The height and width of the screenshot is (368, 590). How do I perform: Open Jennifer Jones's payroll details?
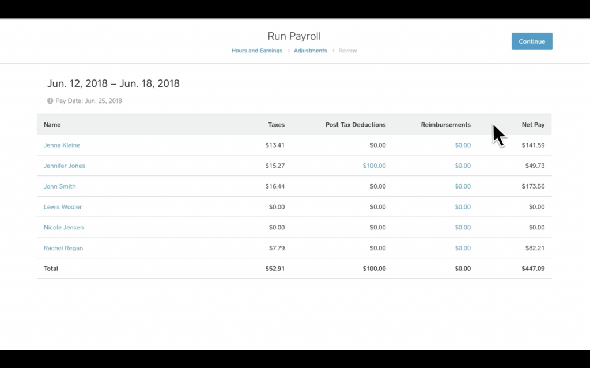pos(64,166)
